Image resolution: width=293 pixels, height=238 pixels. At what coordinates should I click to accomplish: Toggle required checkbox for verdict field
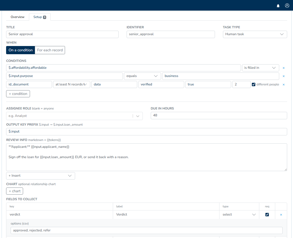pos(267,214)
